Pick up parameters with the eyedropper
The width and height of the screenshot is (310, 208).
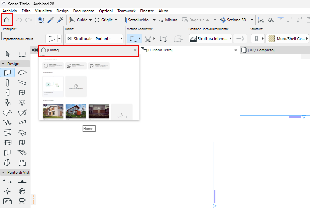(50, 20)
